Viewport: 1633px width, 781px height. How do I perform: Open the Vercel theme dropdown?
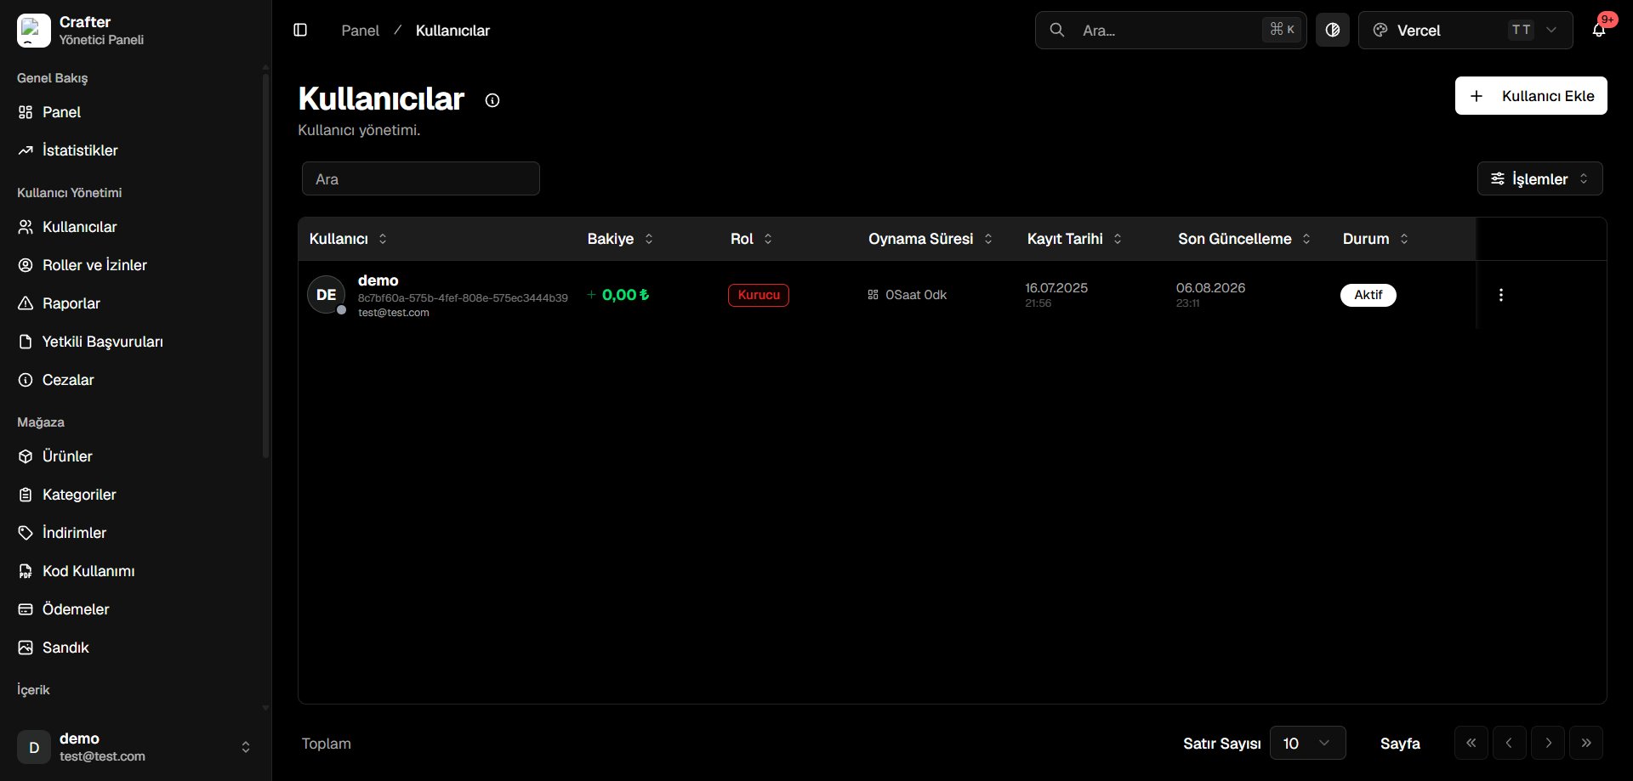pyautogui.click(x=1465, y=31)
